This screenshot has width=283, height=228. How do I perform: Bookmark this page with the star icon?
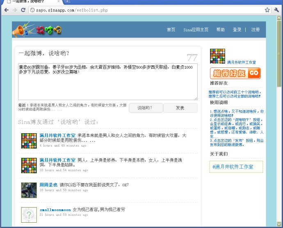[267, 10]
